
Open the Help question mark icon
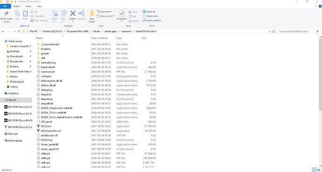click(320, 7)
